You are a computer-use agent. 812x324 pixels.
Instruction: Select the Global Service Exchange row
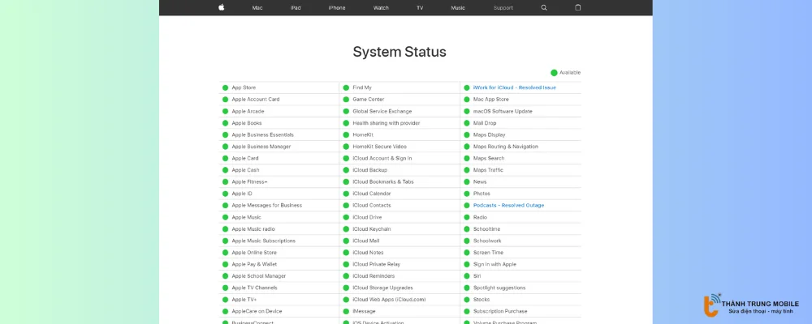coord(400,111)
